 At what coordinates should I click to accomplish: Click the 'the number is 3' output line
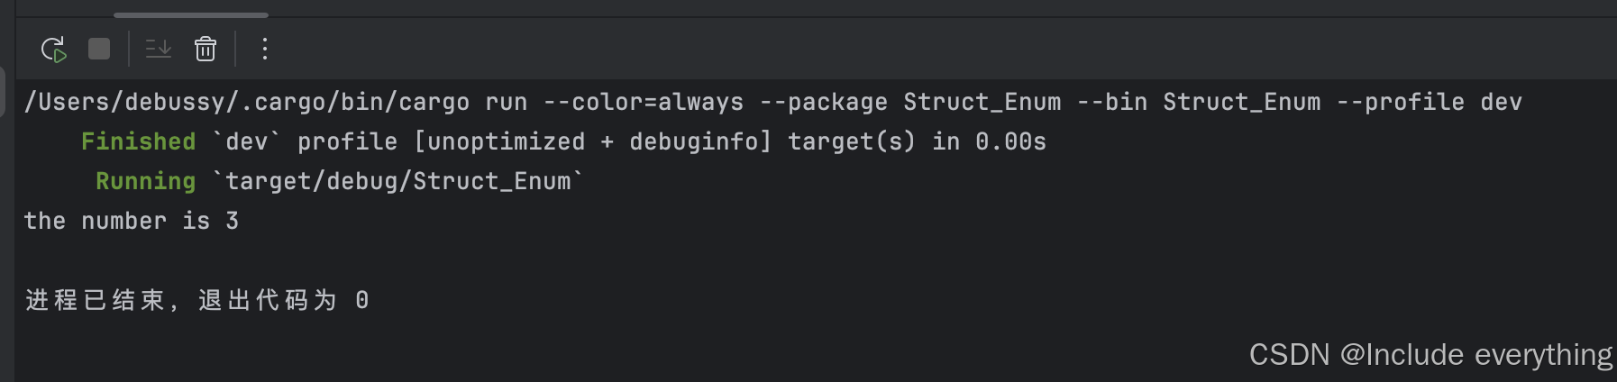tap(132, 221)
